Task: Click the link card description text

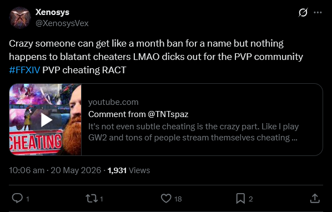Action: (x=193, y=132)
